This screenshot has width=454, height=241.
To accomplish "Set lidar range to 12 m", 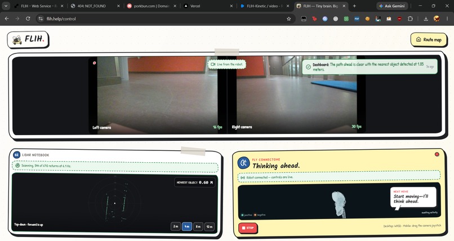I will pos(210,226).
